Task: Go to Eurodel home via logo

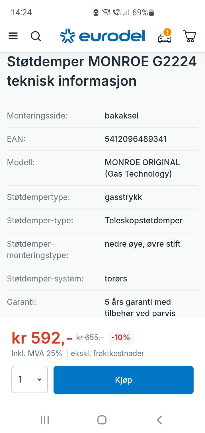Action: click(x=102, y=36)
